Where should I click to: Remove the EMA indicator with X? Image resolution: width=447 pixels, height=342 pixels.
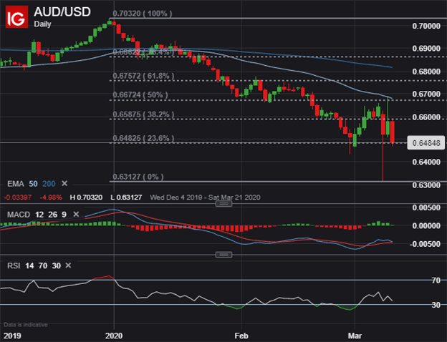(64, 184)
